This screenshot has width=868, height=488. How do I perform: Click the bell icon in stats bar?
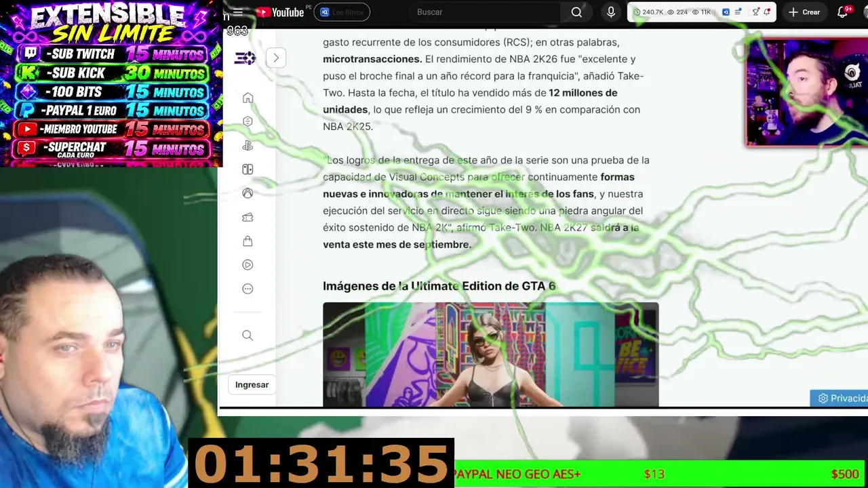767,12
